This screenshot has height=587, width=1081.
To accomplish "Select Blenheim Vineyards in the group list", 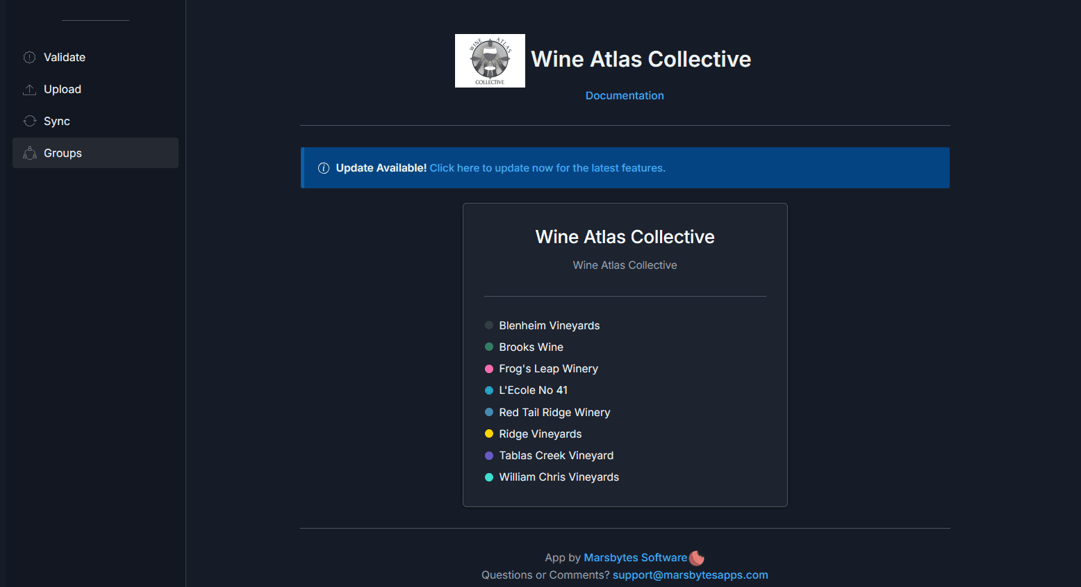I will click(x=549, y=326).
